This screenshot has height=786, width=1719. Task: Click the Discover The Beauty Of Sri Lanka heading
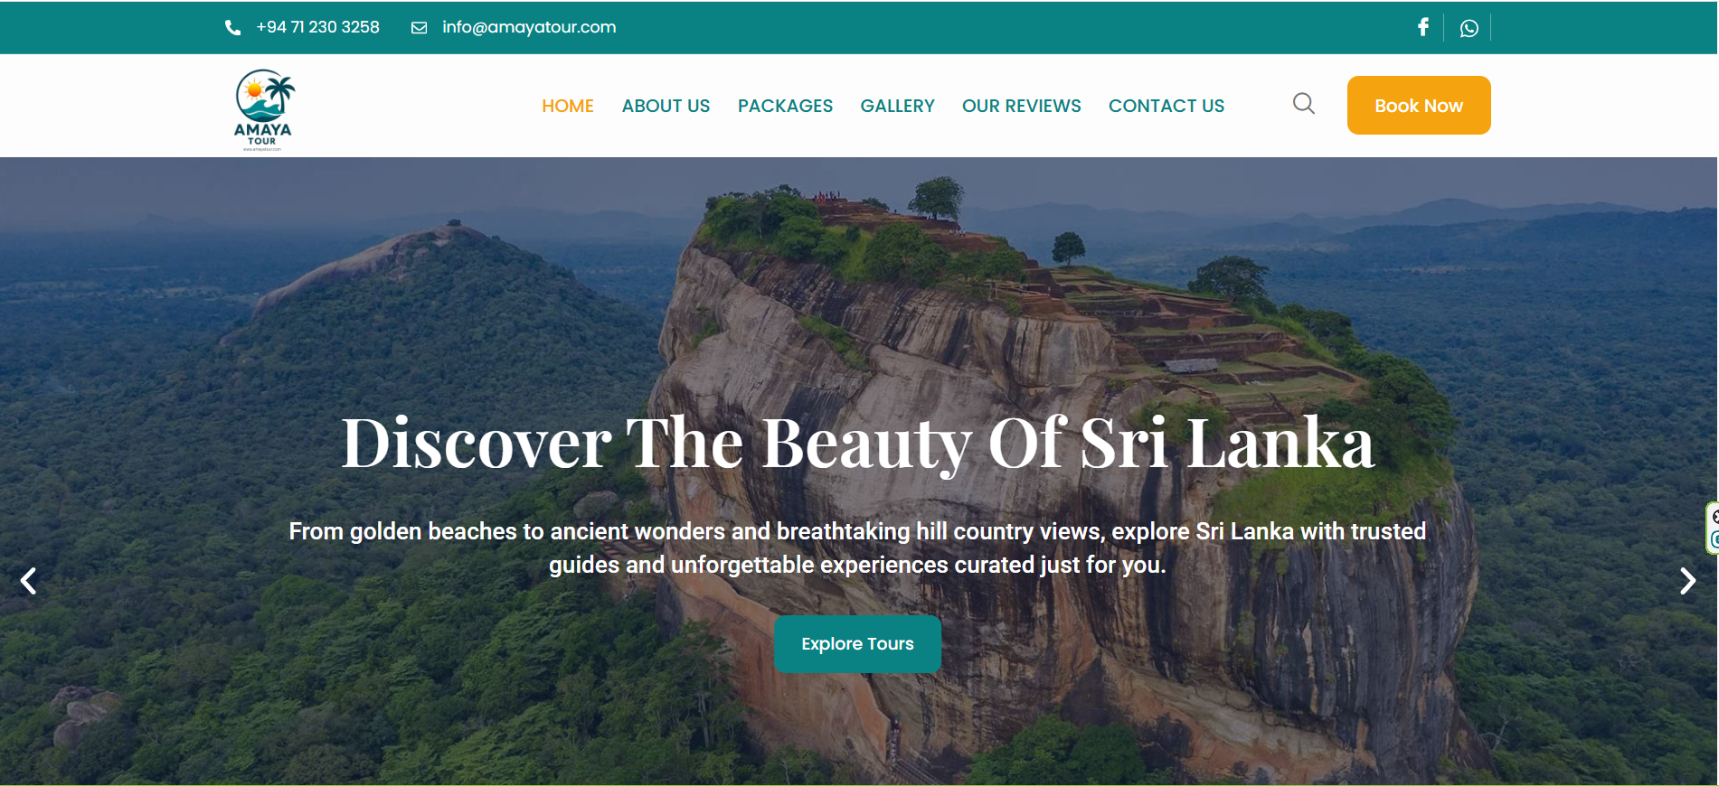pos(857,443)
